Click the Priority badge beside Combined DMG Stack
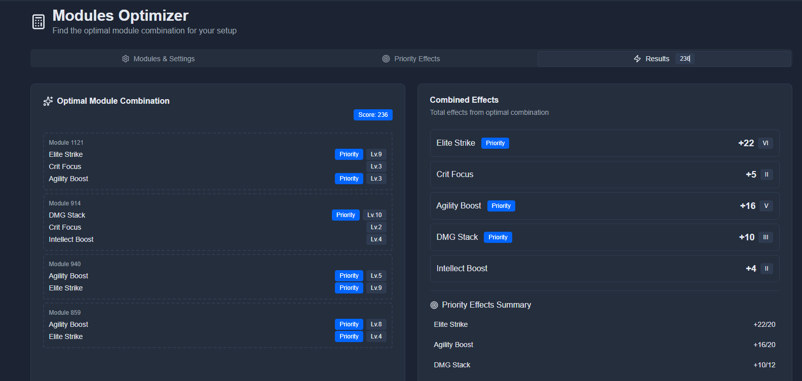 click(x=498, y=237)
